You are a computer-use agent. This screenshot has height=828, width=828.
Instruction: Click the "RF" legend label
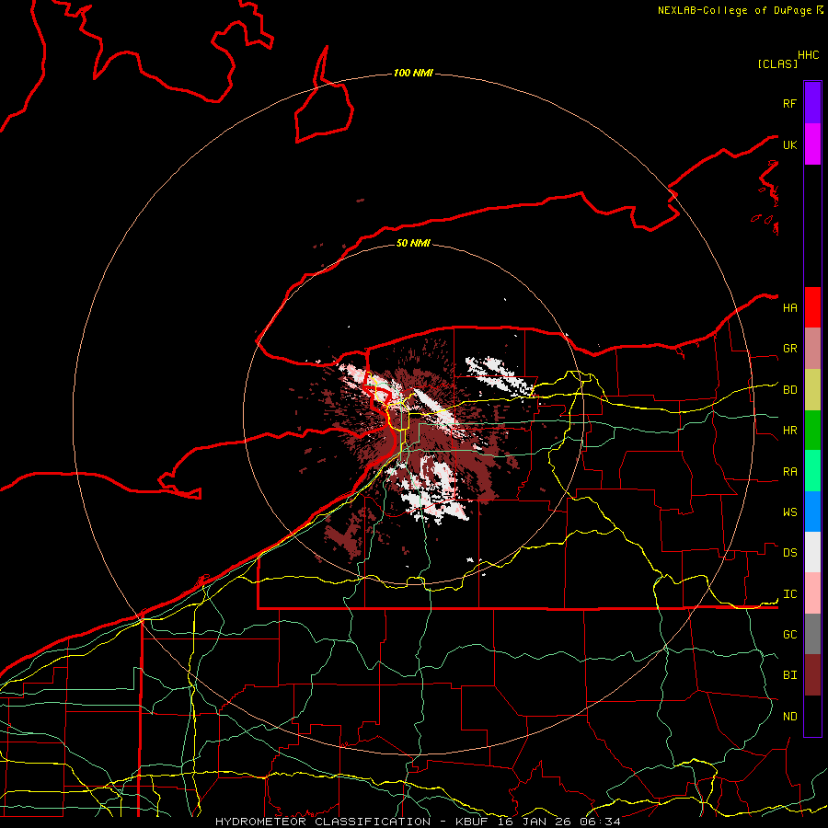coord(789,103)
